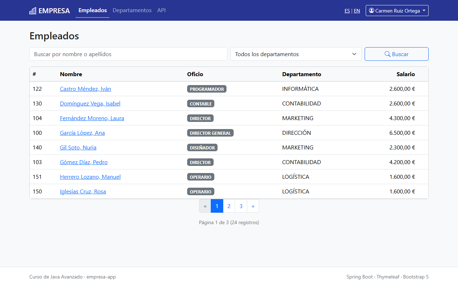Open Iglesias Cruz, Rosa details
The width and height of the screenshot is (458, 286).
[x=83, y=191]
